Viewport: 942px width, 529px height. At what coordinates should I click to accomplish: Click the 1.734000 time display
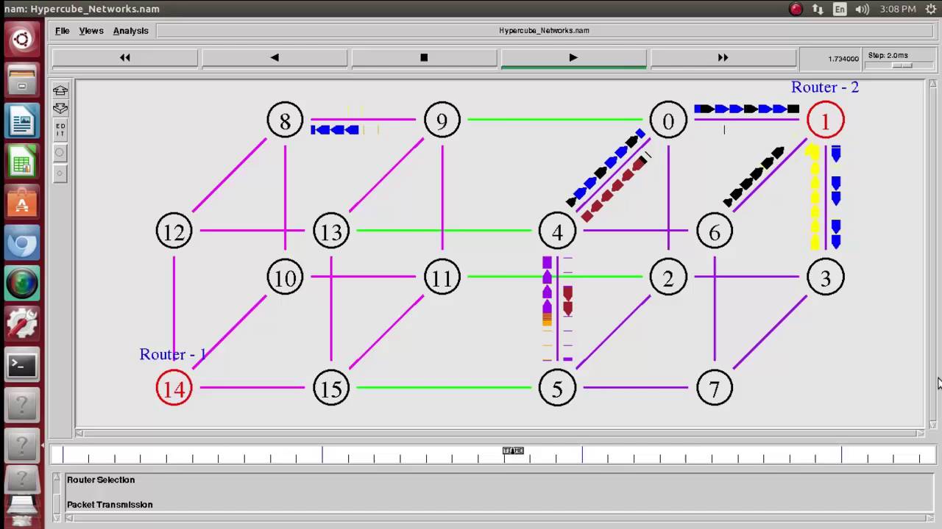(x=843, y=59)
